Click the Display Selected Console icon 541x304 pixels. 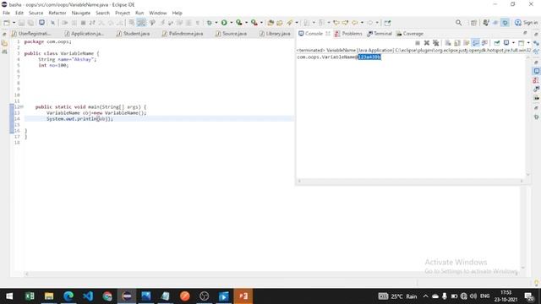point(506,43)
